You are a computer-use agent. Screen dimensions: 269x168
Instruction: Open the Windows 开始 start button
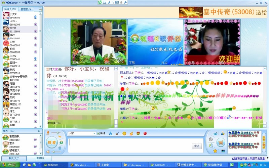pos(10,165)
